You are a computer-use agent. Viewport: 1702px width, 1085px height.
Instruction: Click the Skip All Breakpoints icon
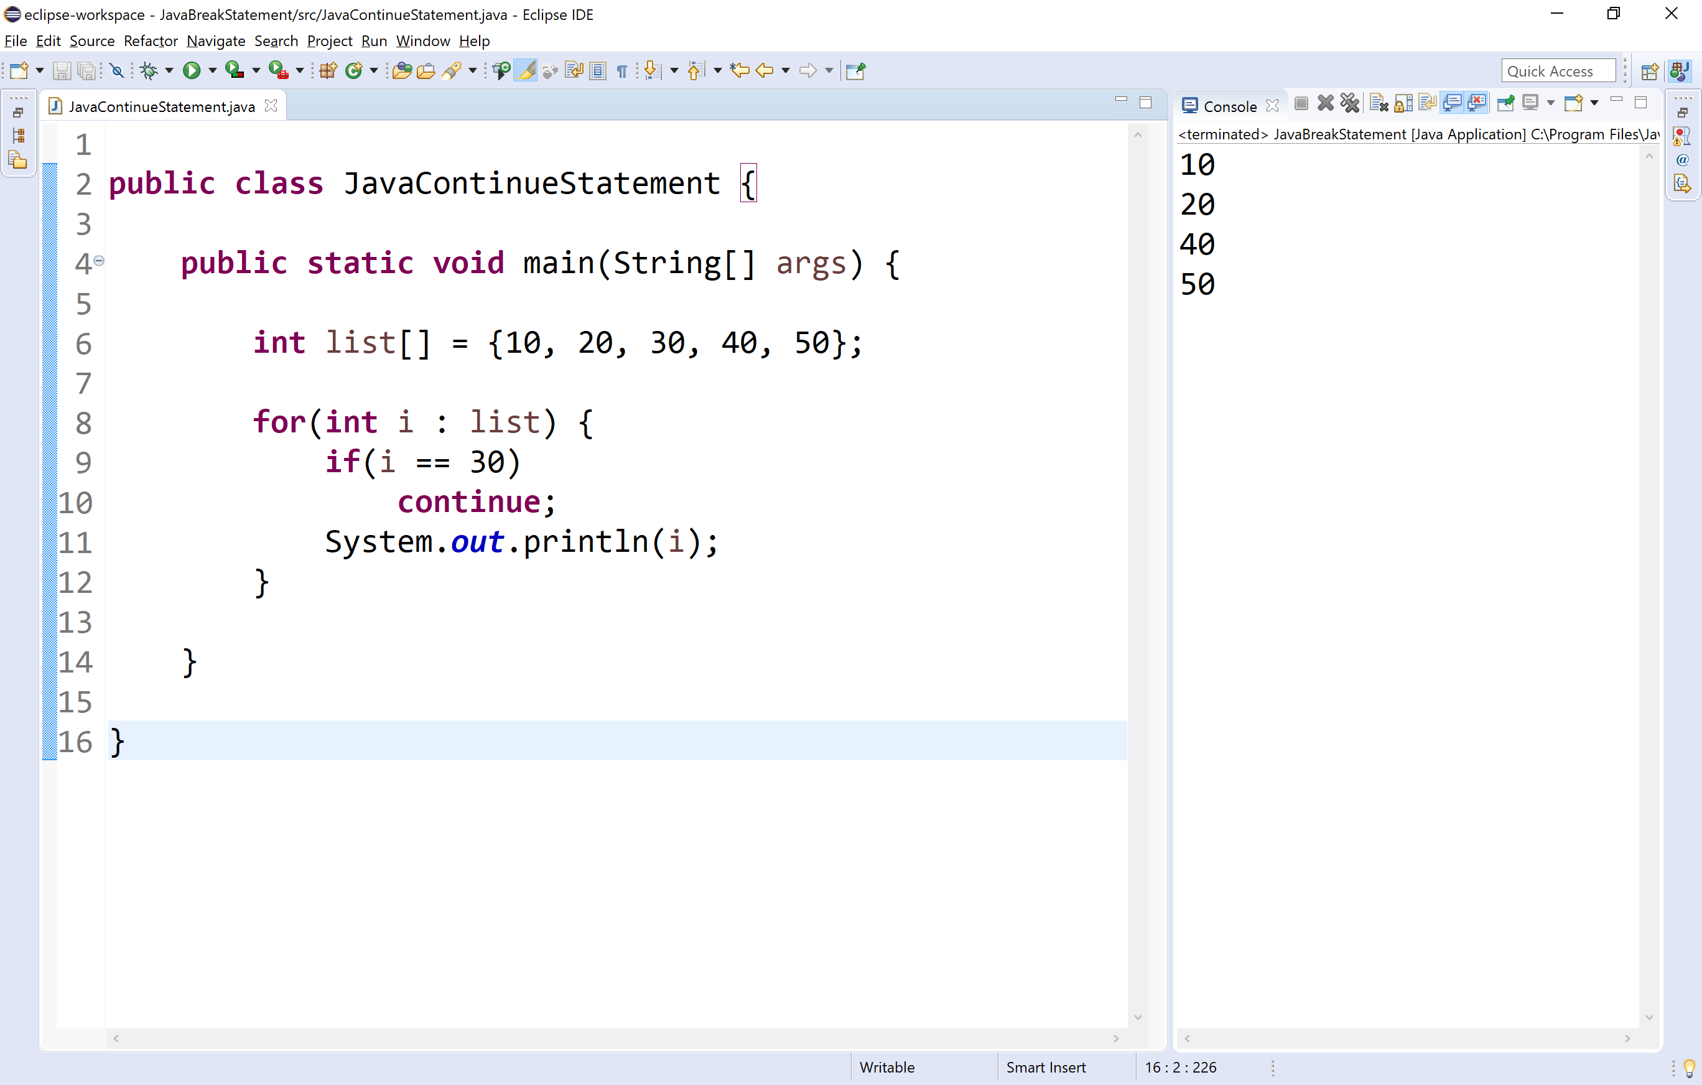pos(118,70)
